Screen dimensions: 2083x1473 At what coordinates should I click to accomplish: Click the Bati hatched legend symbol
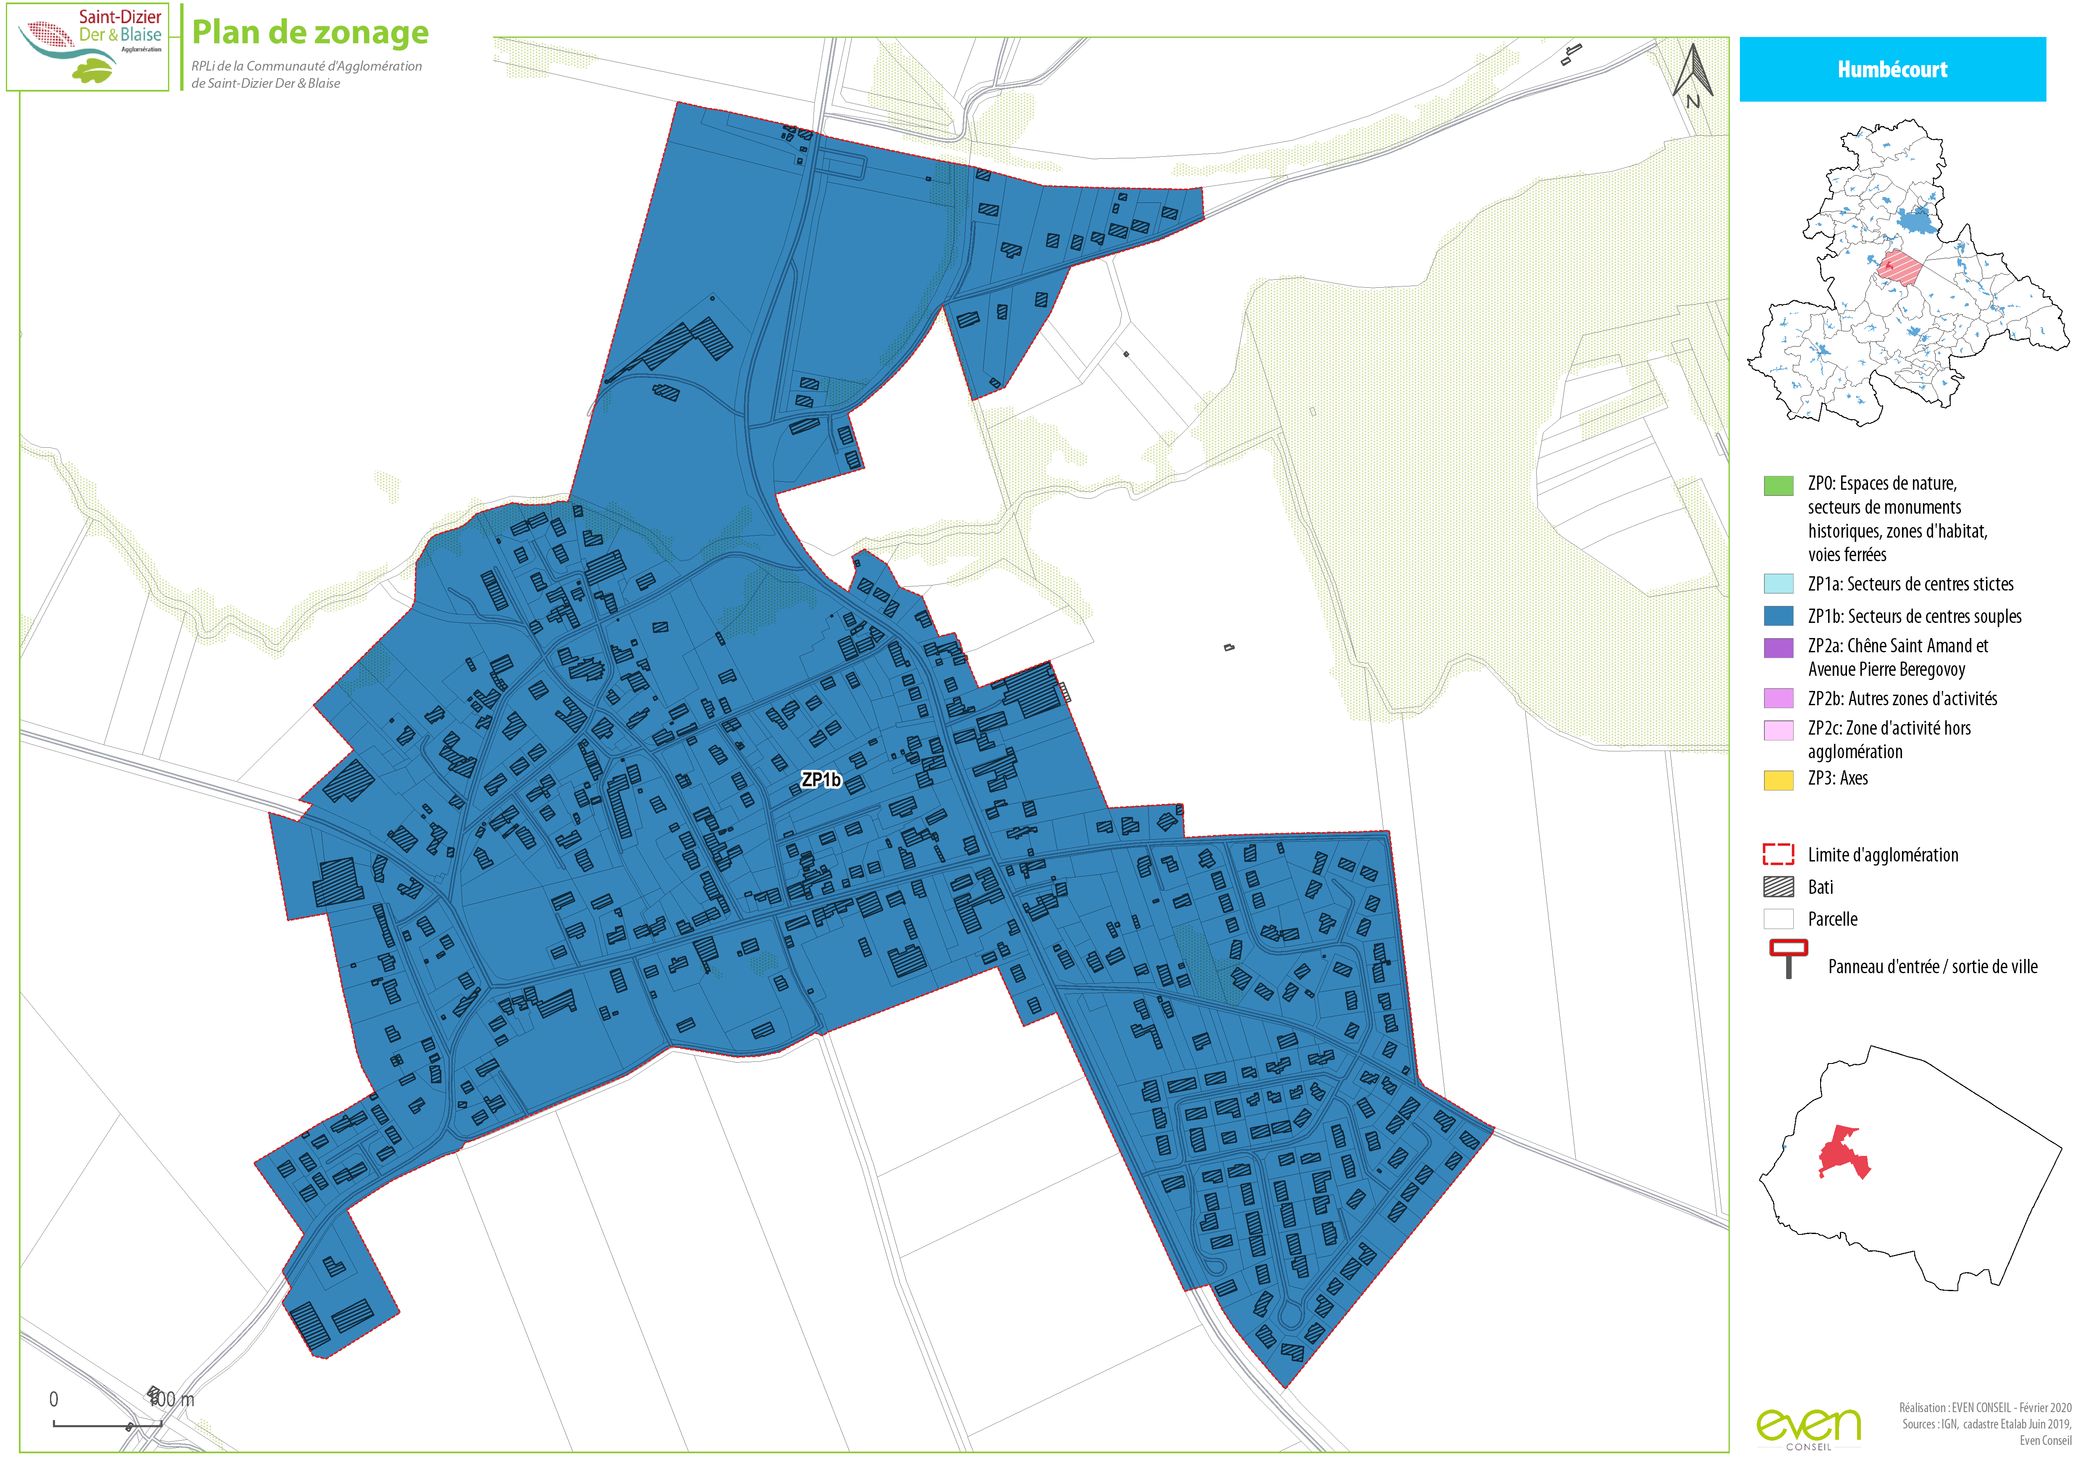tap(1778, 887)
